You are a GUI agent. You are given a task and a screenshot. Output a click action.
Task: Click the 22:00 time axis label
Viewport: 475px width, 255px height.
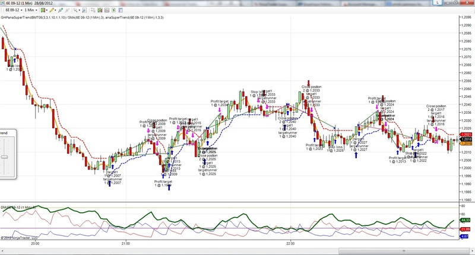(290, 243)
